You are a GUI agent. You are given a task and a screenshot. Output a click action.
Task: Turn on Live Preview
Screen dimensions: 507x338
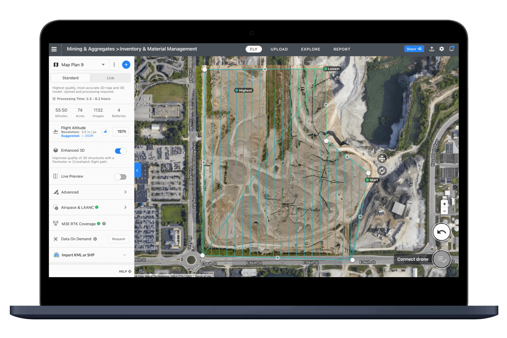coord(120,176)
